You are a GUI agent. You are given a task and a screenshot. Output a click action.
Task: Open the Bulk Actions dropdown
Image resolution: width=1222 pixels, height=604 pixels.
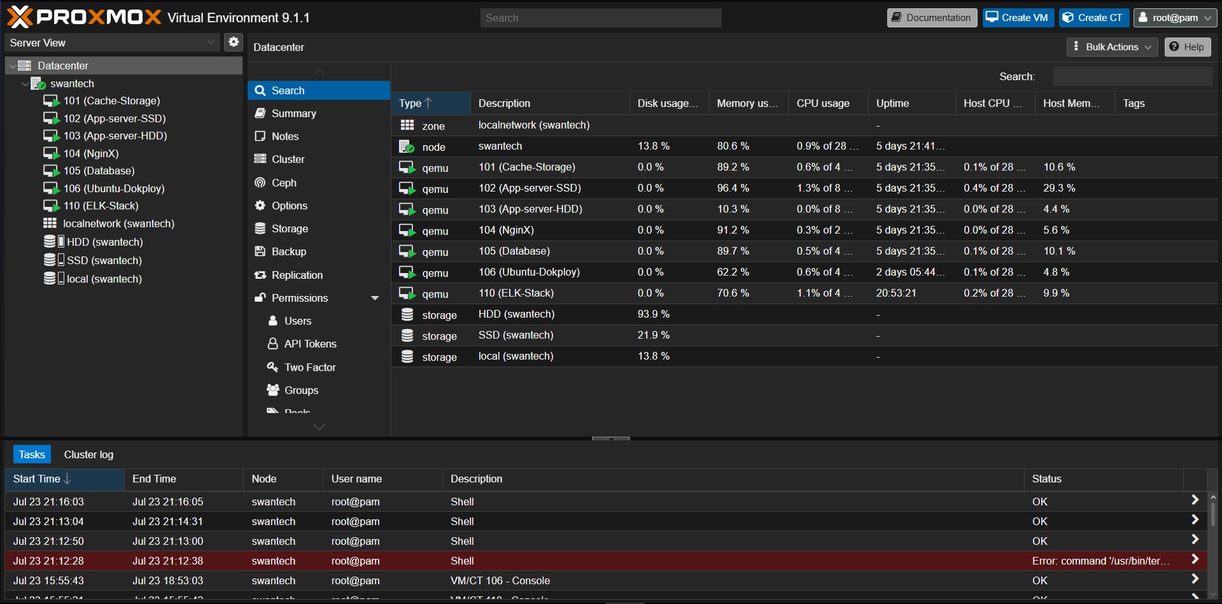[x=1112, y=47]
